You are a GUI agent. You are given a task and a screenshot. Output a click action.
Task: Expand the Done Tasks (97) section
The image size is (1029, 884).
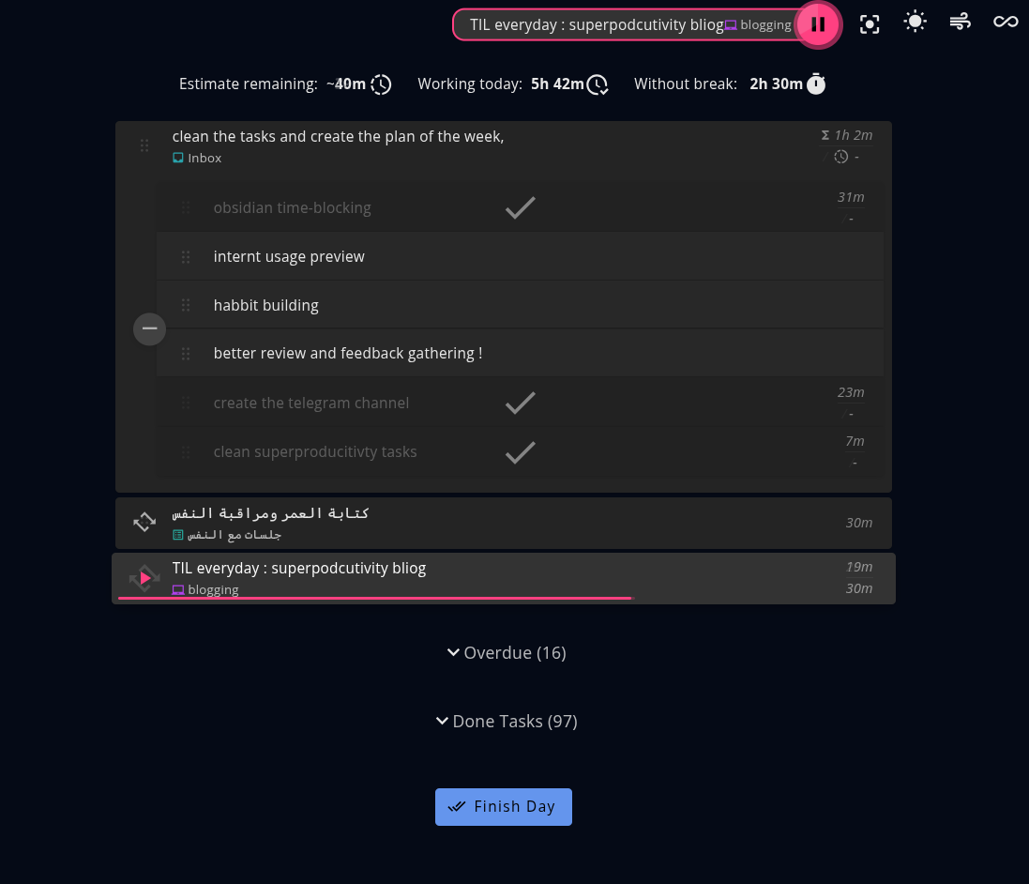[x=507, y=721]
